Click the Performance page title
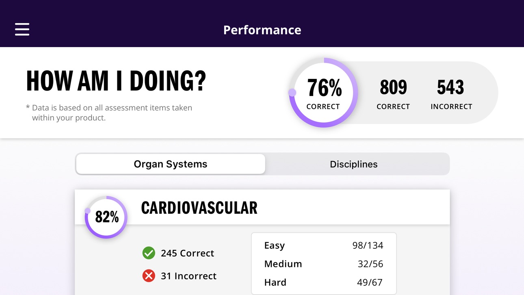The height and width of the screenshot is (295, 524). (262, 30)
